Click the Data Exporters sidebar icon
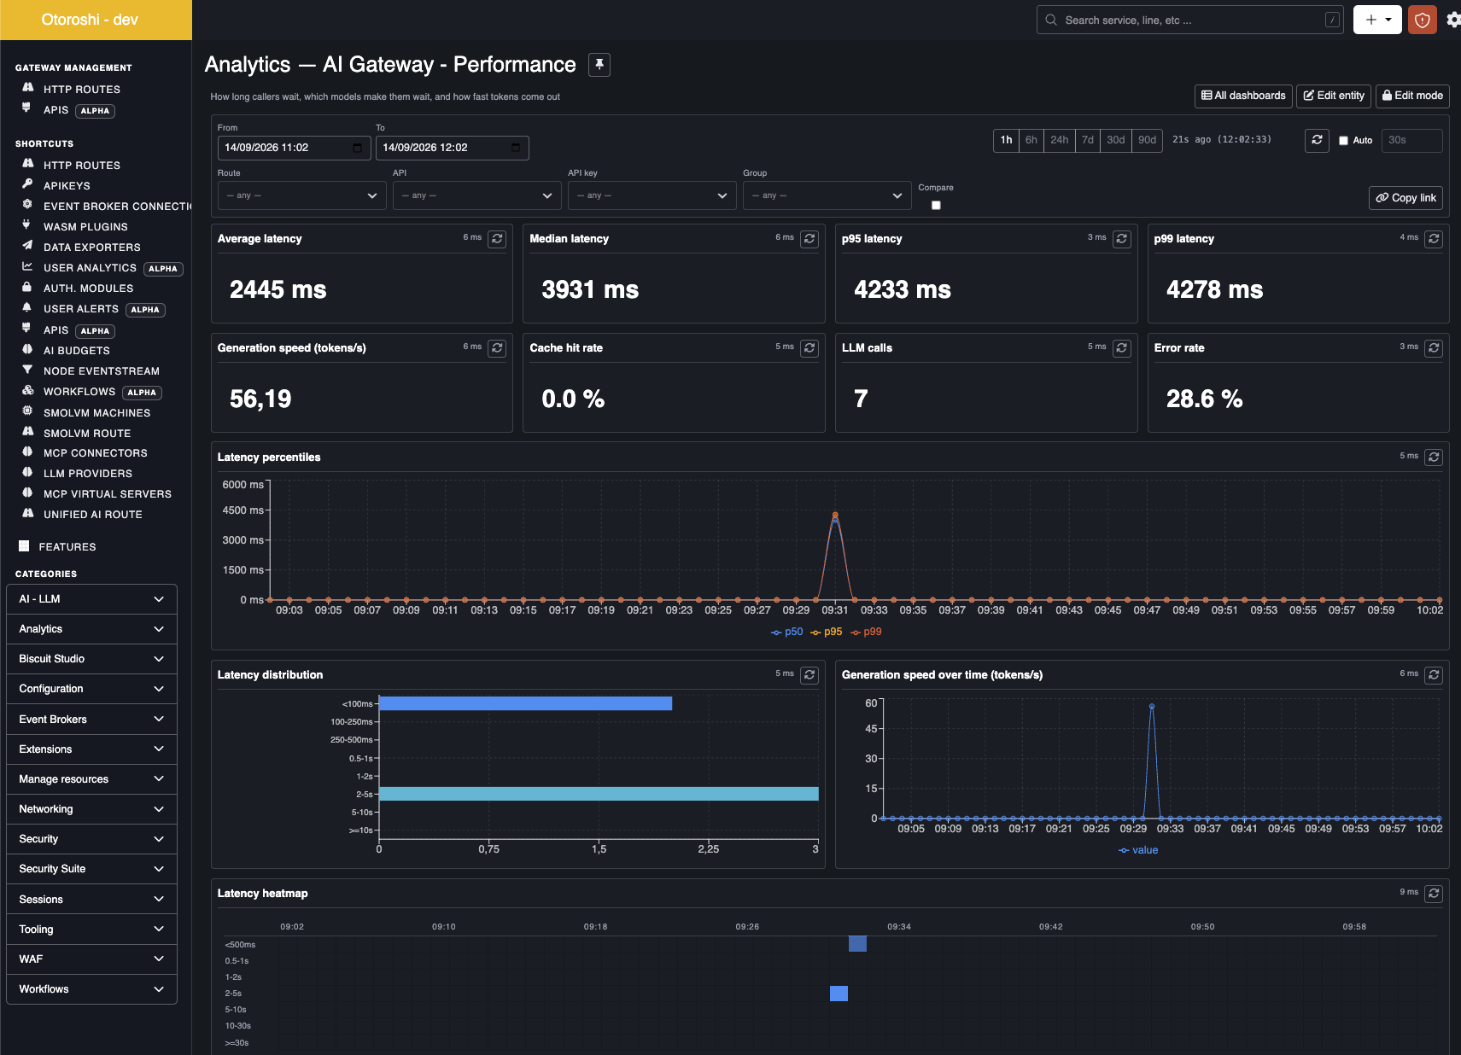The width and height of the screenshot is (1461, 1055). [x=26, y=246]
